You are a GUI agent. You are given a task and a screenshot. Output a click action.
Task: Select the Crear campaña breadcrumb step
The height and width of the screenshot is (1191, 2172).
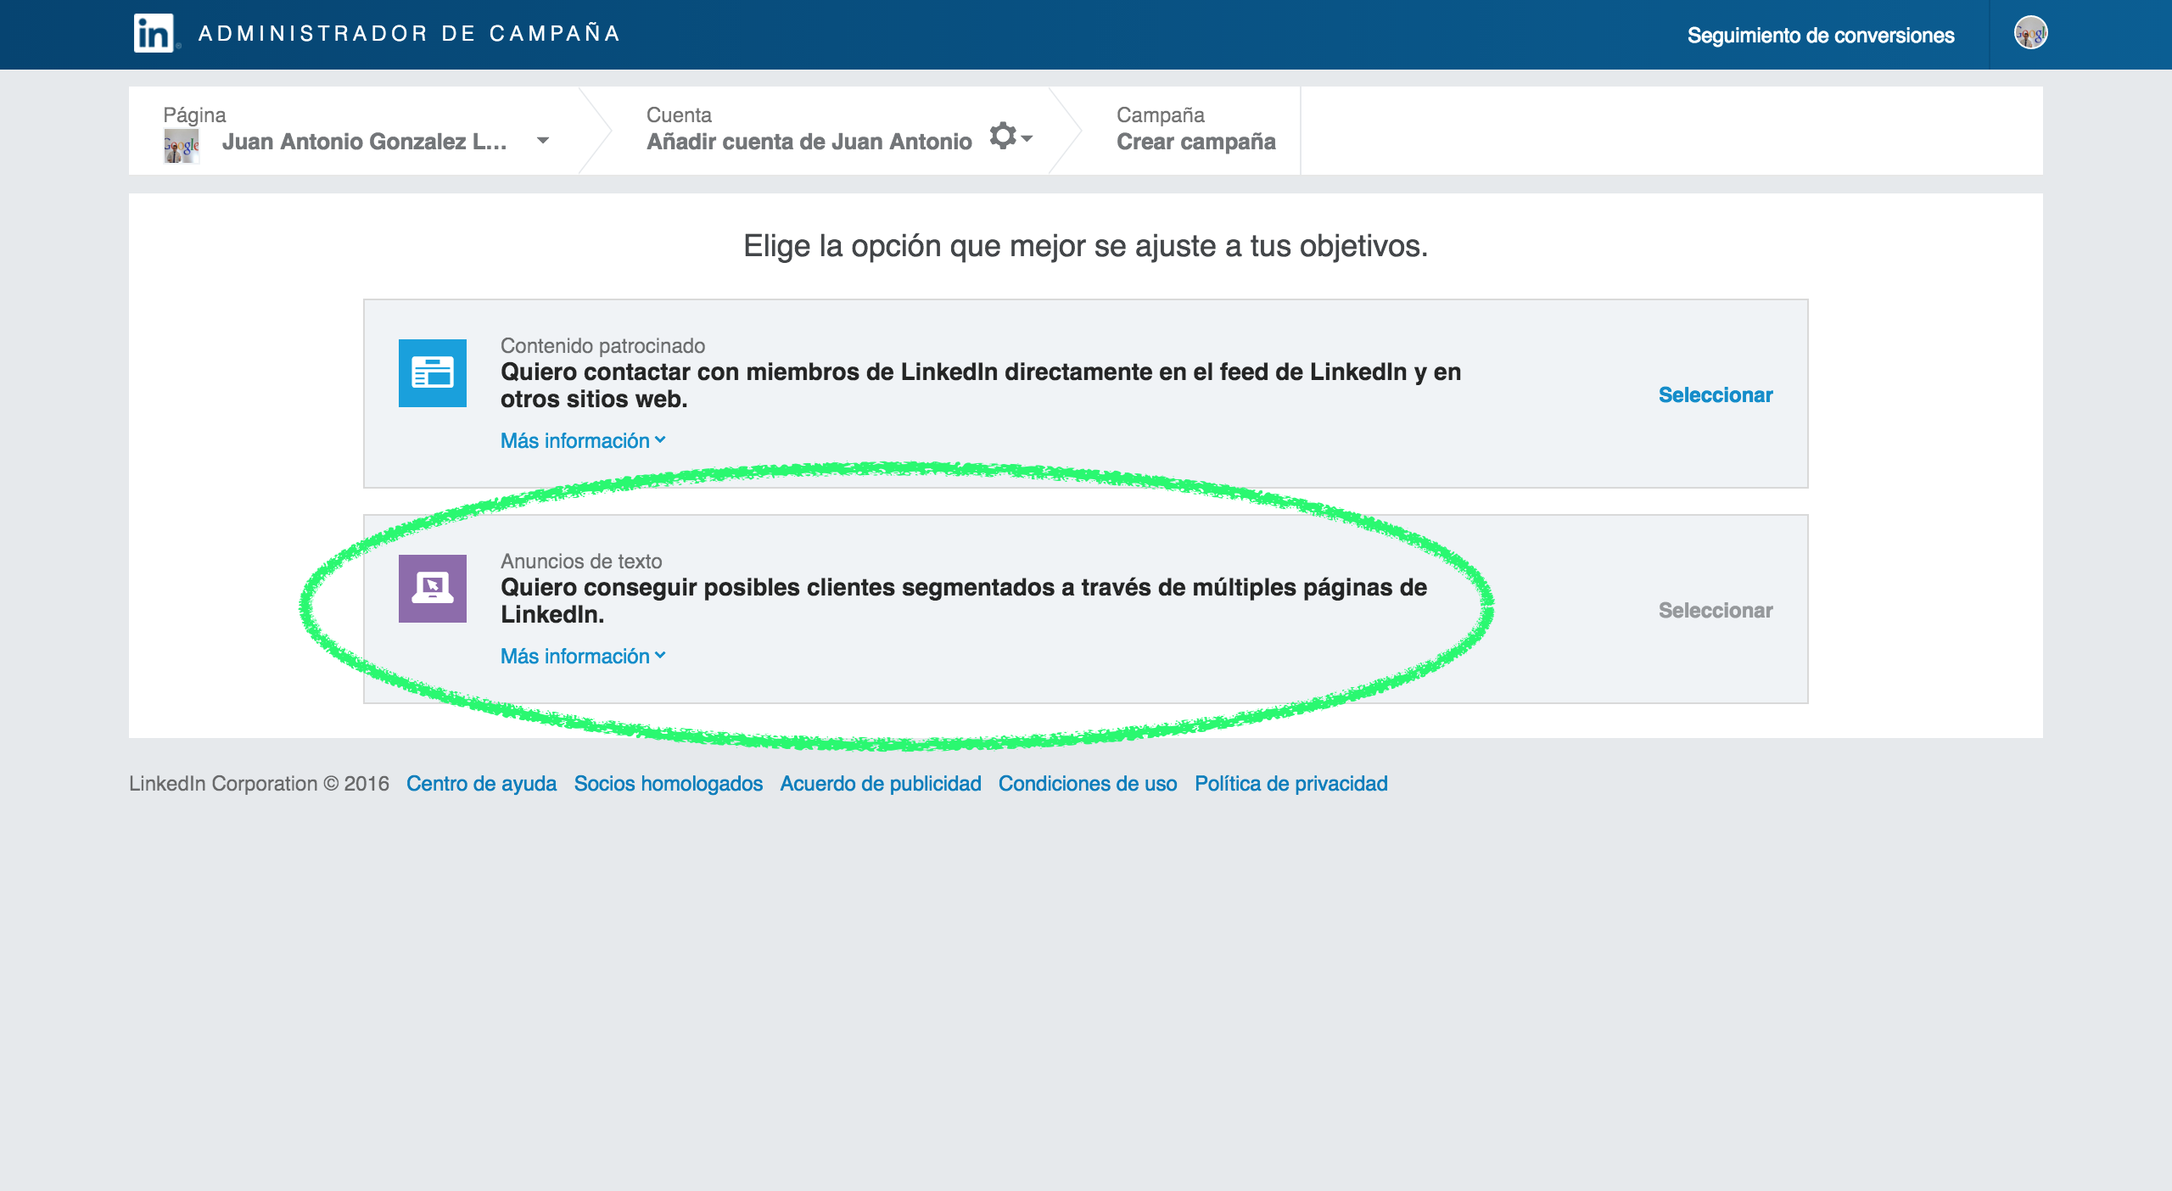click(x=1196, y=141)
